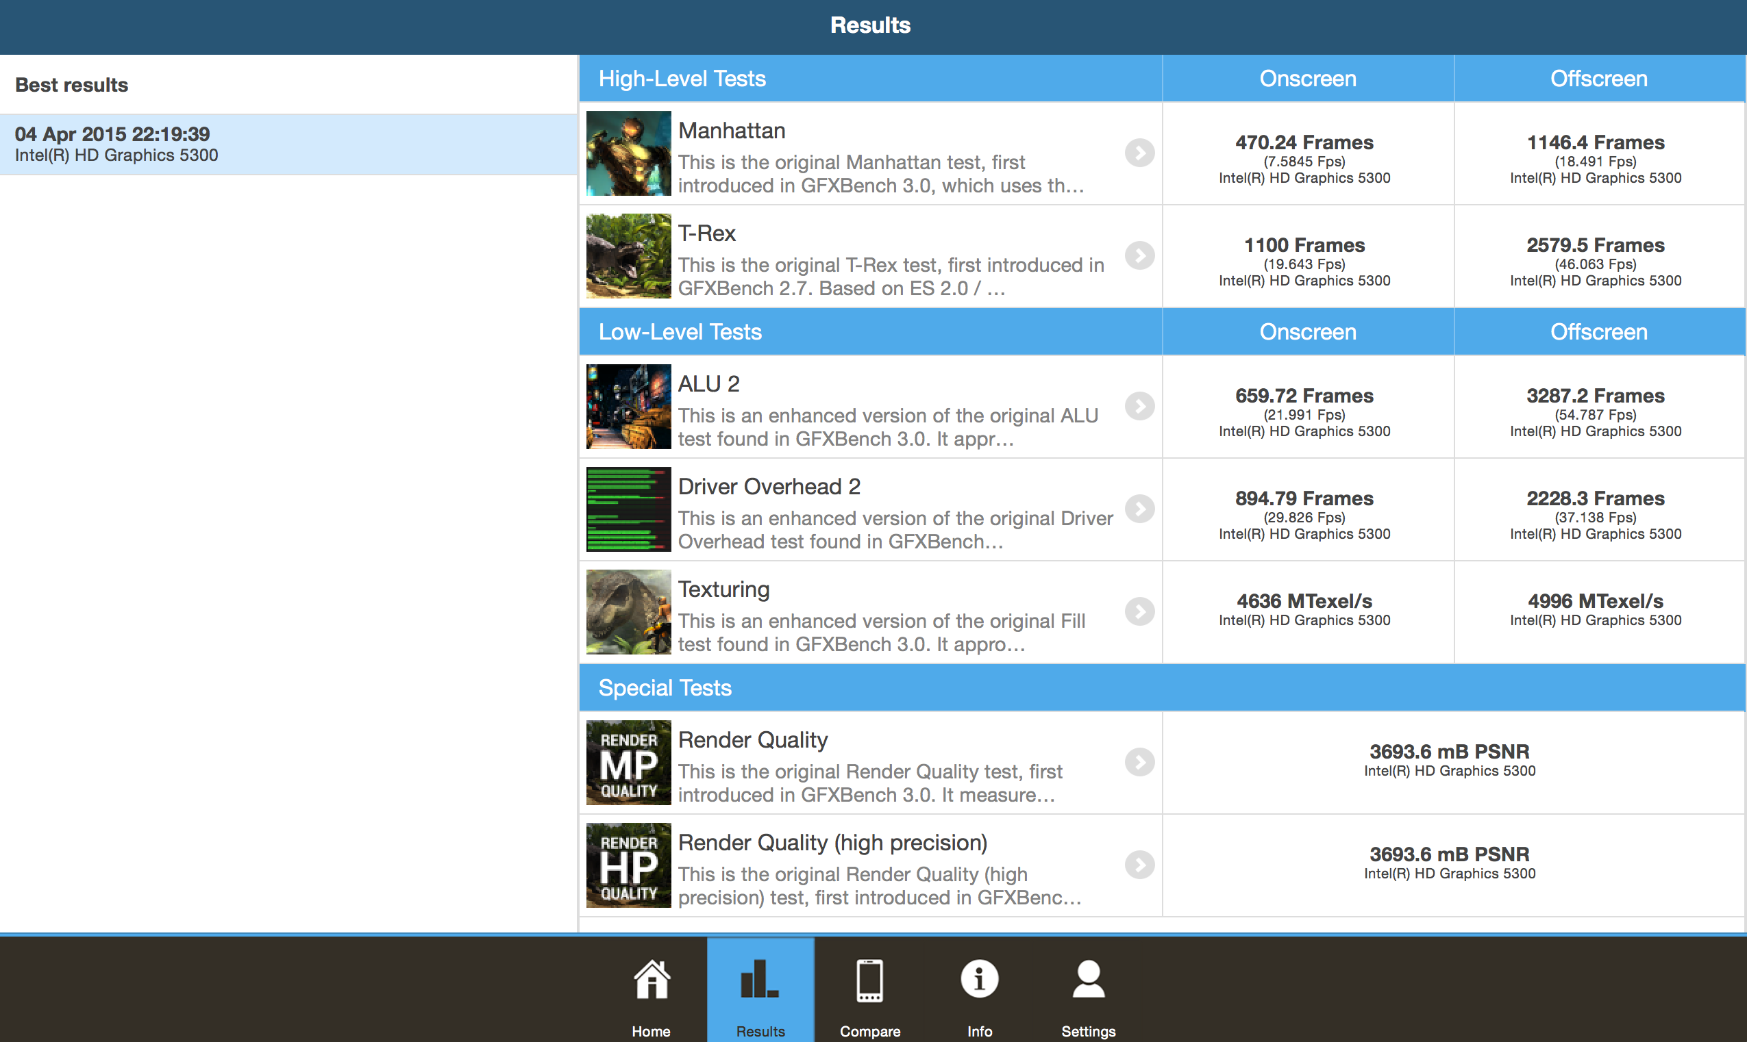Expand ALU 2 details chevron
Image resolution: width=1747 pixels, height=1042 pixels.
(x=1139, y=407)
